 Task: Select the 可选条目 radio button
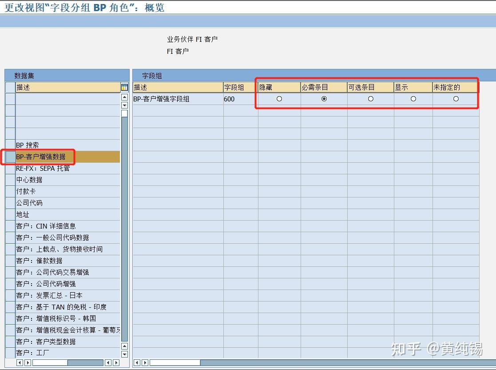click(370, 99)
